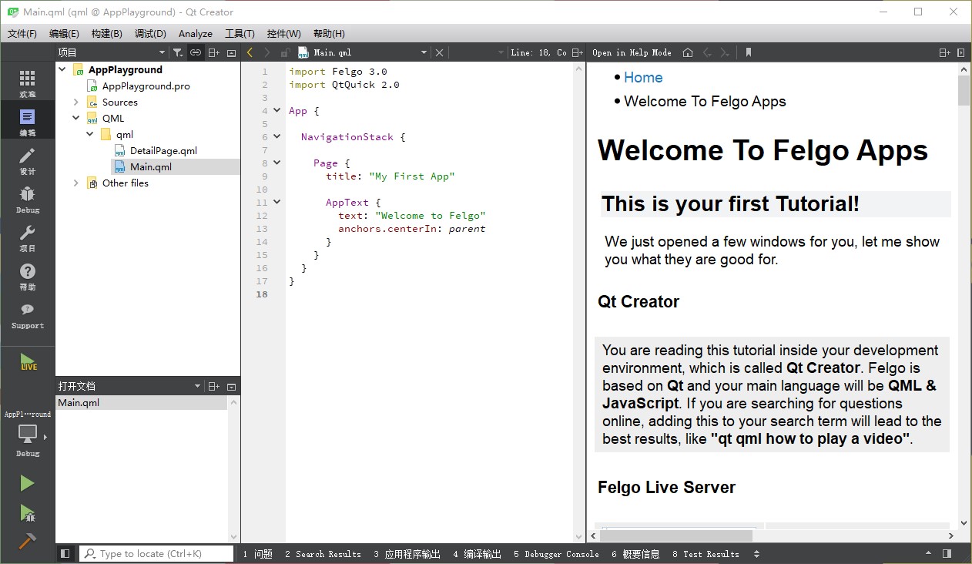
Task: Build the project with hammer icon
Action: pos(27,540)
